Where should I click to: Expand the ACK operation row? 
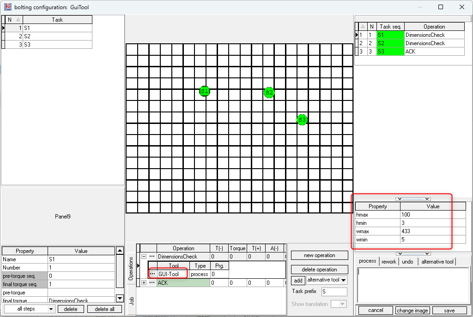coord(144,283)
